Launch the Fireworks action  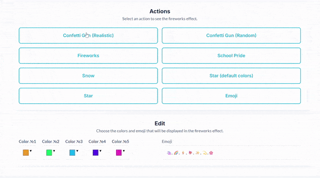(x=88, y=55)
